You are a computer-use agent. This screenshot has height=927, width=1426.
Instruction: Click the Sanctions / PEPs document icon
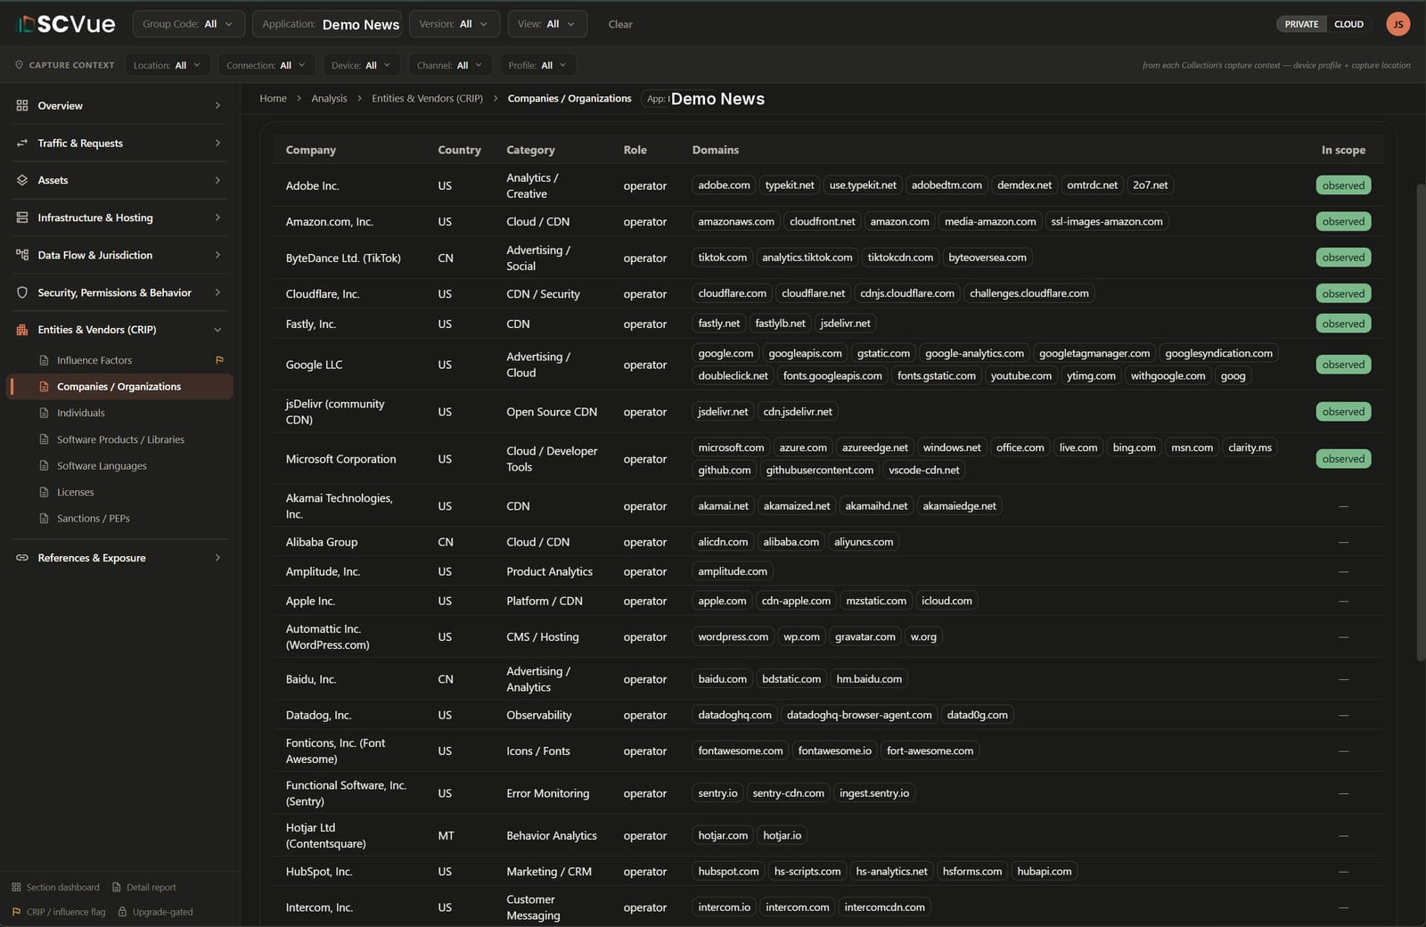[44, 518]
